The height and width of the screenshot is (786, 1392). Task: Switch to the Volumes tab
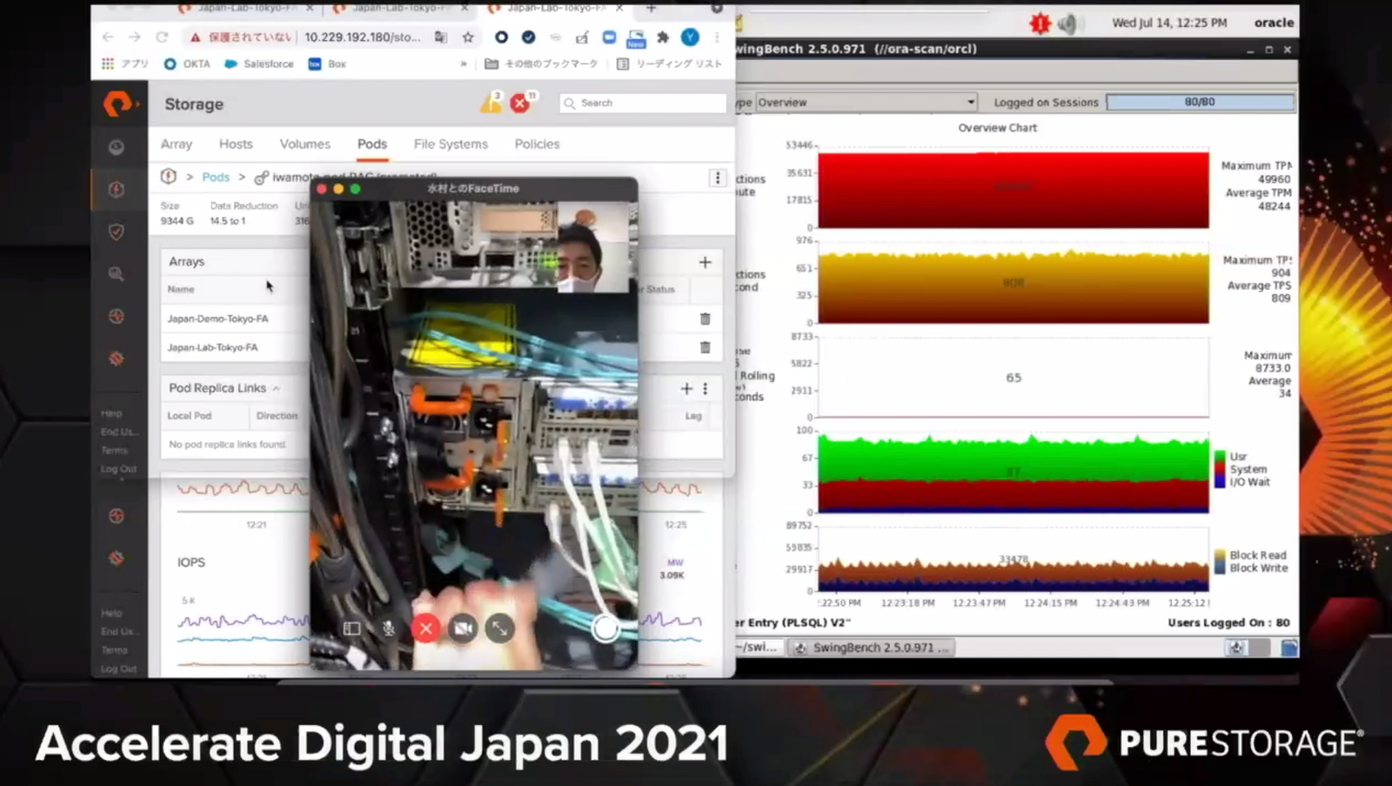click(304, 144)
